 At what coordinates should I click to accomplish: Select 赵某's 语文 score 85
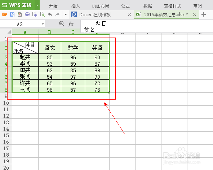tap(50, 57)
